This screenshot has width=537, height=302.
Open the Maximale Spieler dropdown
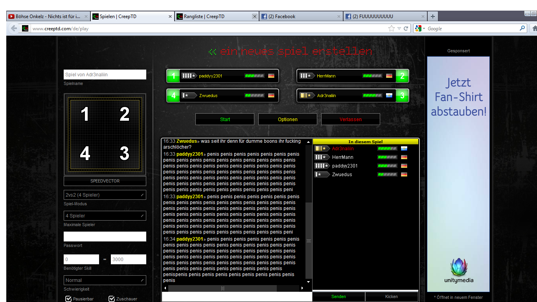click(105, 216)
